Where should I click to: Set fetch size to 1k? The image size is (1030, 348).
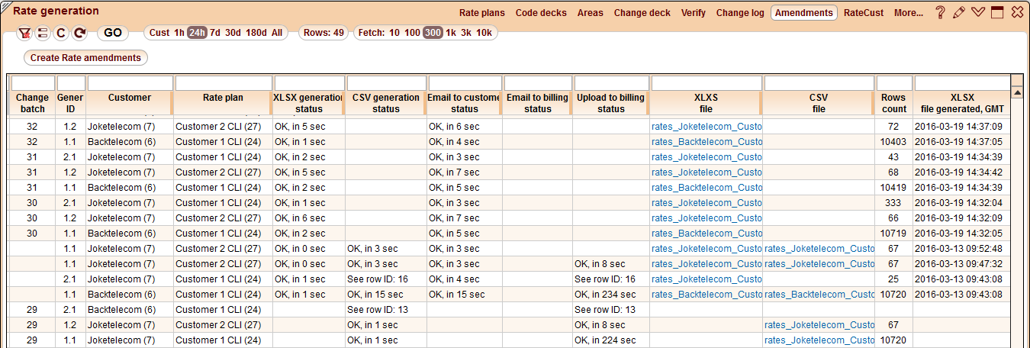451,33
